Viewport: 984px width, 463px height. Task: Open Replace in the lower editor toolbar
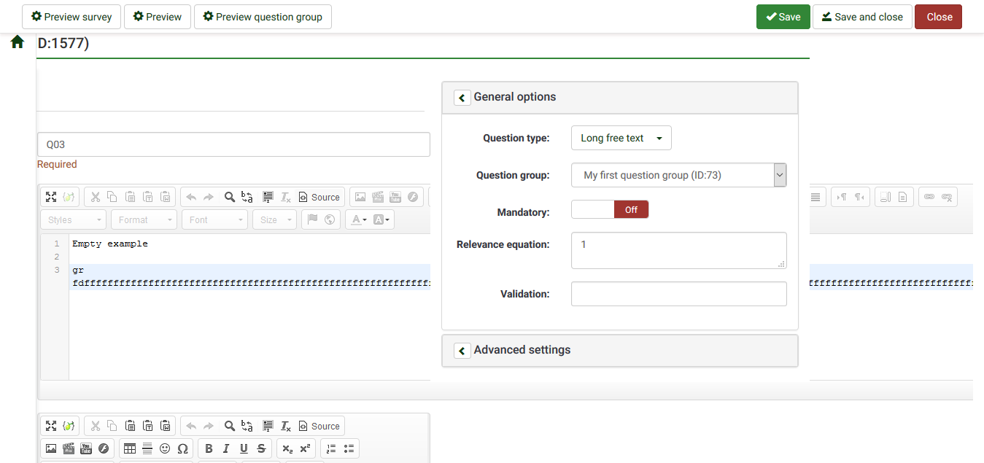pos(247,426)
